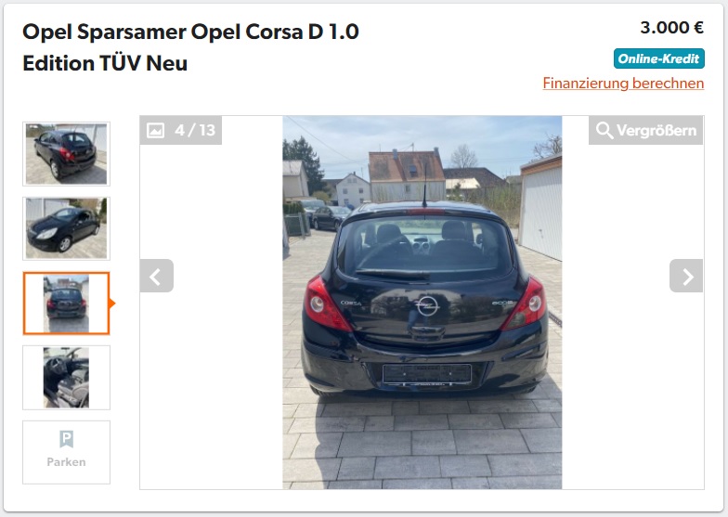
Task: Select second thumbnail showing front-side view
Action: pos(67,228)
